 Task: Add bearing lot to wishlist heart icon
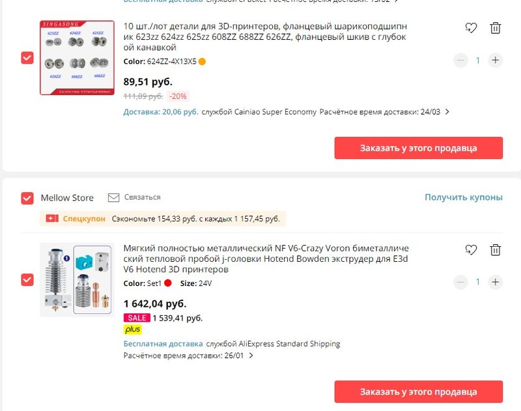tap(471, 28)
